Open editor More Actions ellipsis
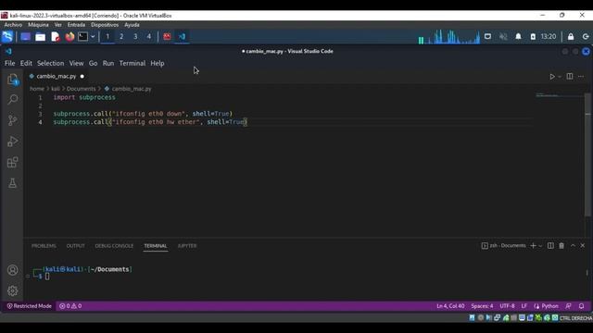This screenshot has width=593, height=333. pos(581,76)
